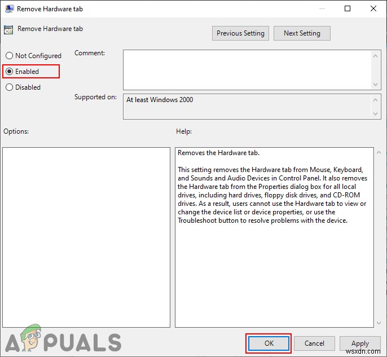Select the Enabled radio button
The image size is (387, 357).
pyautogui.click(x=10, y=72)
